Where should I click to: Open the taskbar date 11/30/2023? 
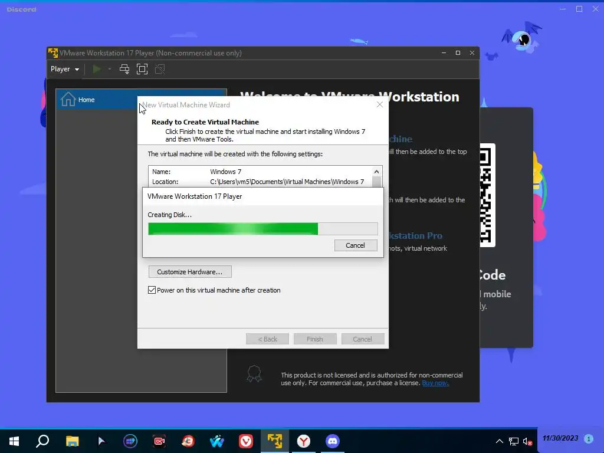(560, 438)
